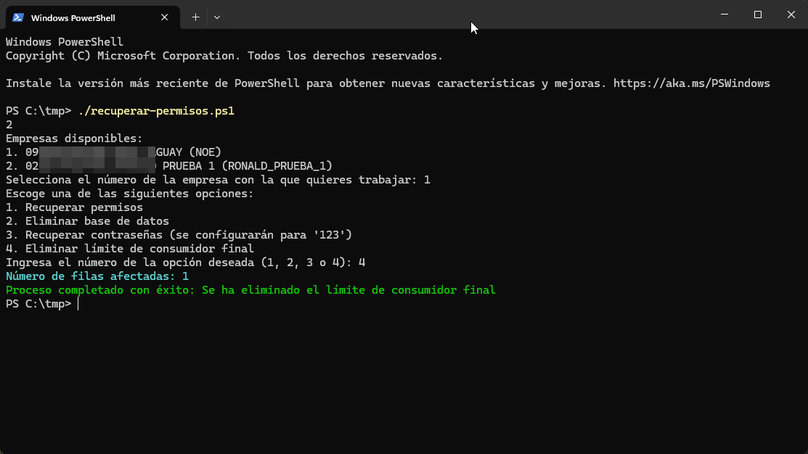808x454 pixels.
Task: Click the '1. Recuperar permisos' option line
Action: 74,207
